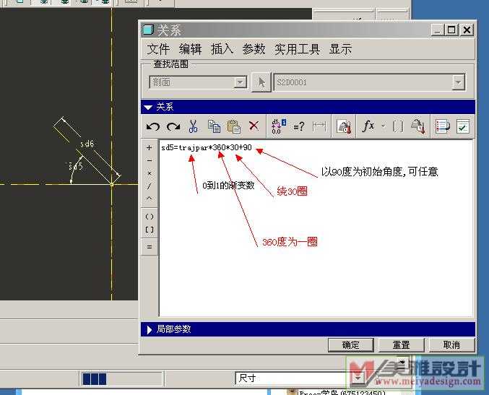The image size is (489, 395).
Task: Confirm with the 确定 button
Action: (351, 344)
